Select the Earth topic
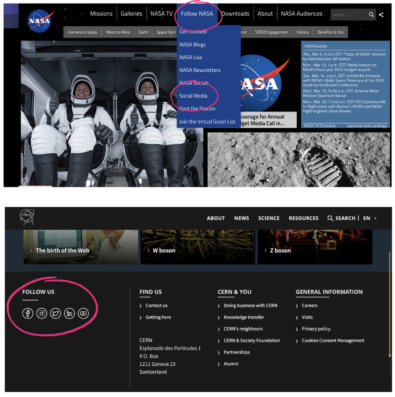The height and width of the screenshot is (397, 395). tap(143, 32)
